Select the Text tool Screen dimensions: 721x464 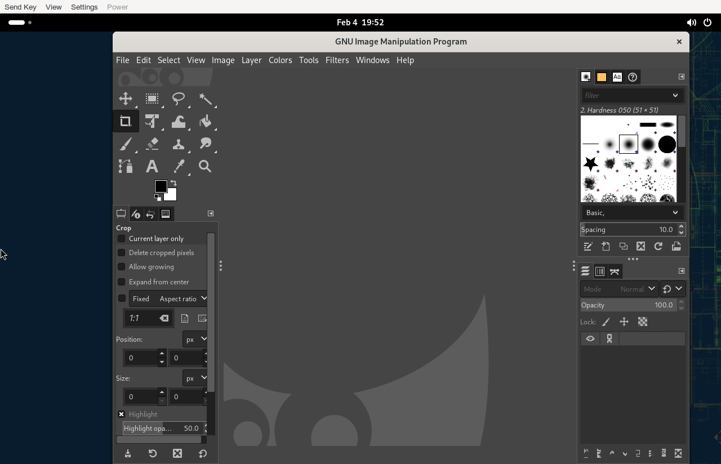tap(152, 166)
